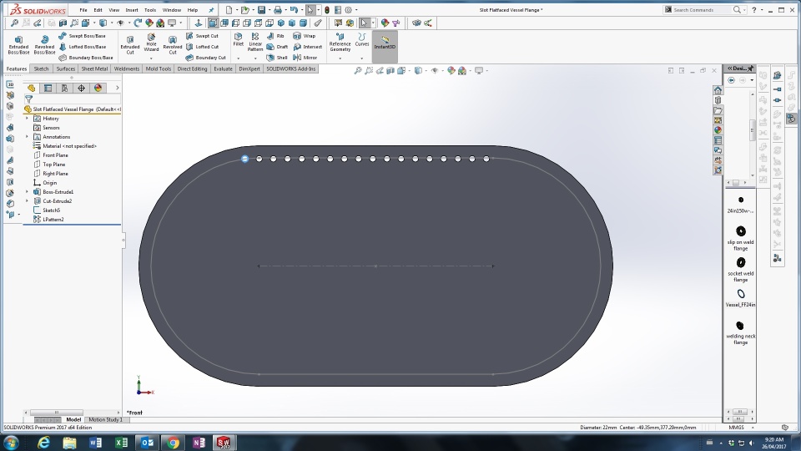801x451 pixels.
Task: Open the Hole Wizard
Action: [x=151, y=43]
